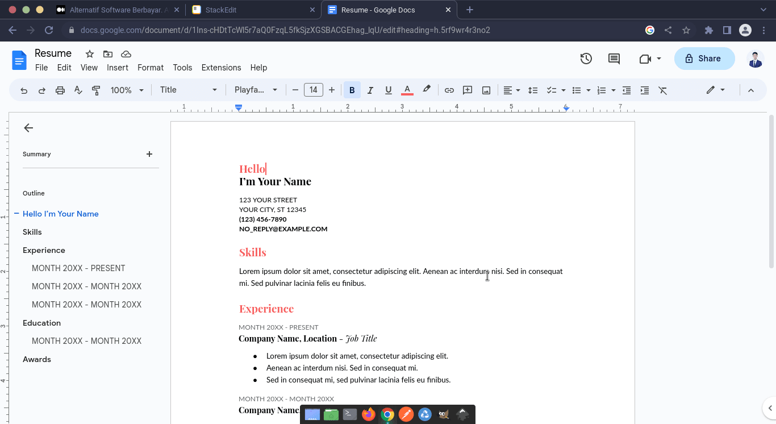Open new browser tab
This screenshot has height=424, width=776.
469,10
